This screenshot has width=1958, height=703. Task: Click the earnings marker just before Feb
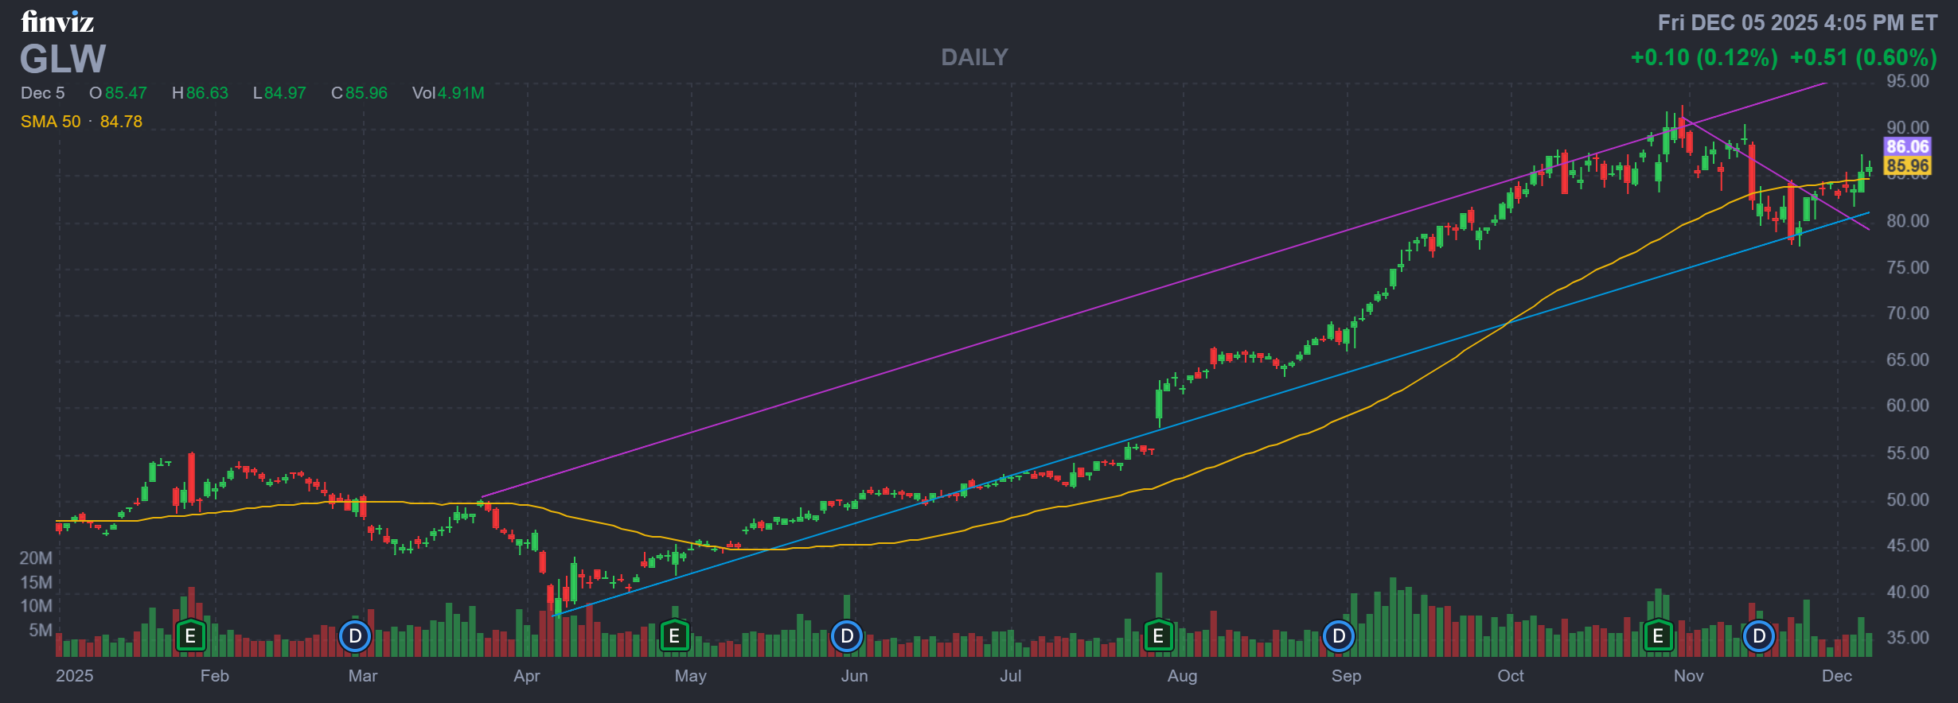190,636
